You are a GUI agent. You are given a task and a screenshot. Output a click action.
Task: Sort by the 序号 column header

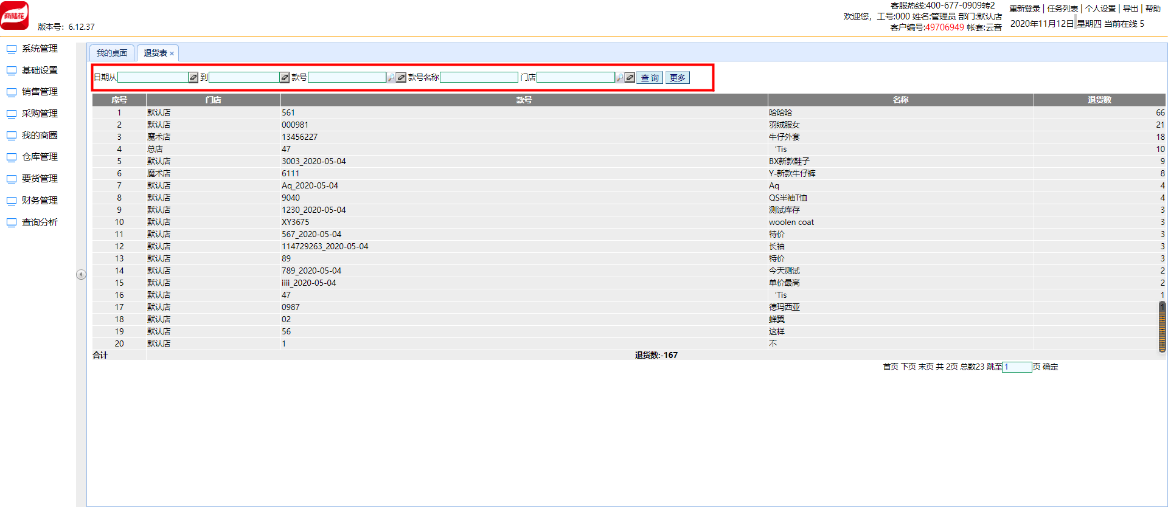119,100
